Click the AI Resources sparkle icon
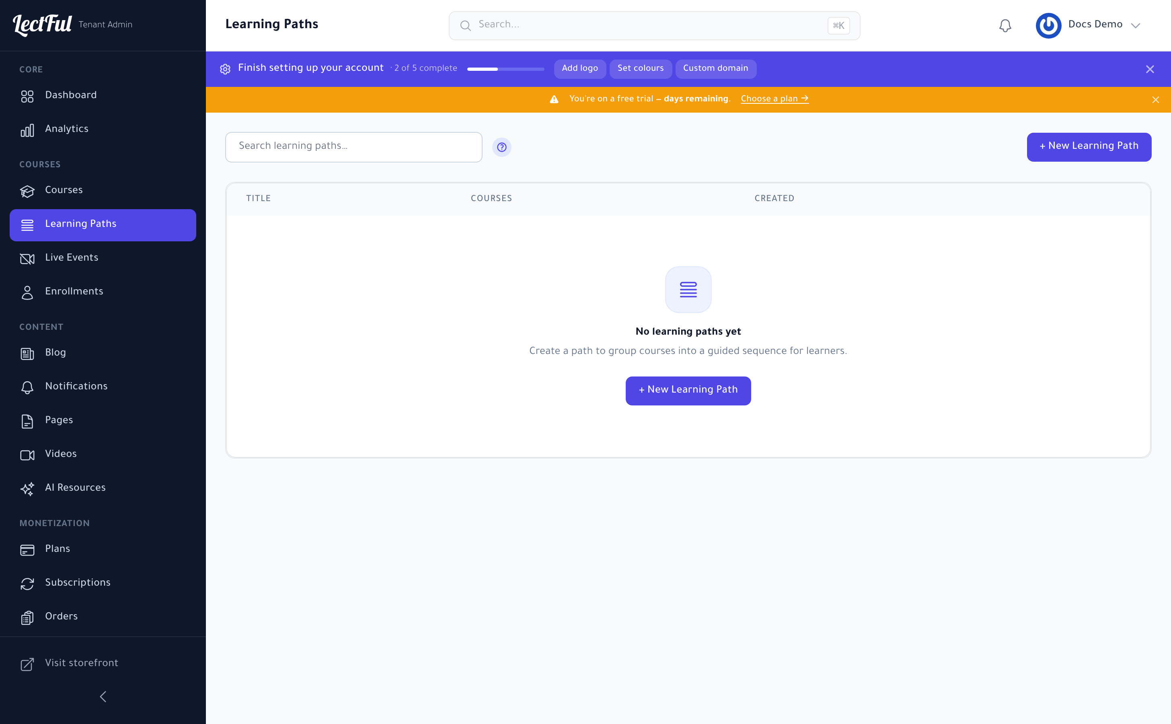 (27, 488)
